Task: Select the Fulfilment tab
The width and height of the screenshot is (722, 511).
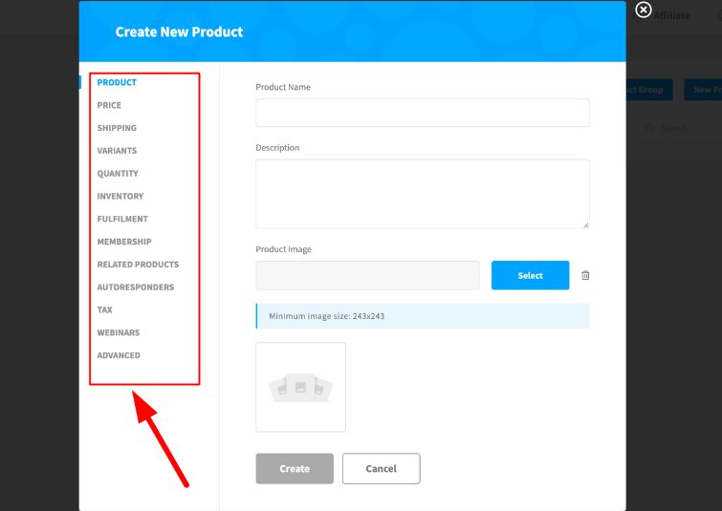Action: (122, 219)
